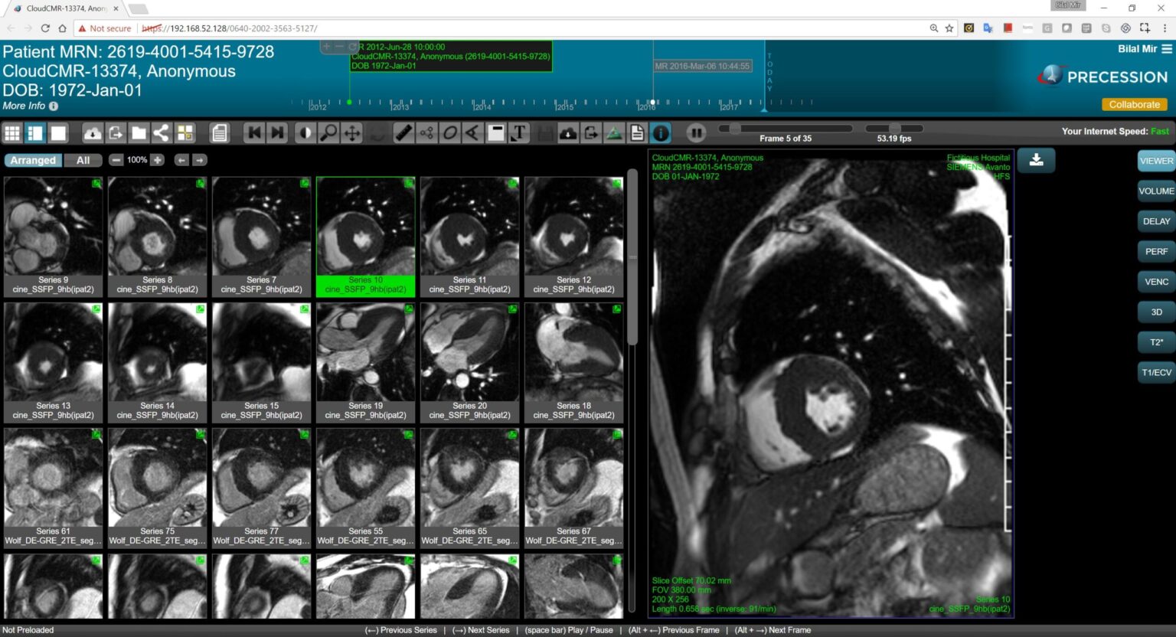The image size is (1176, 637).
Task: Open the VOLUME module
Action: [1156, 191]
